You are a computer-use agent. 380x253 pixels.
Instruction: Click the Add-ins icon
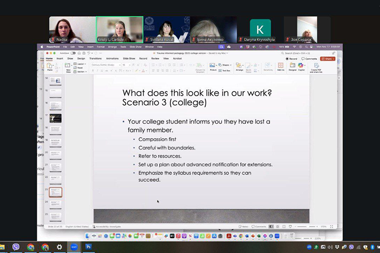281,66
